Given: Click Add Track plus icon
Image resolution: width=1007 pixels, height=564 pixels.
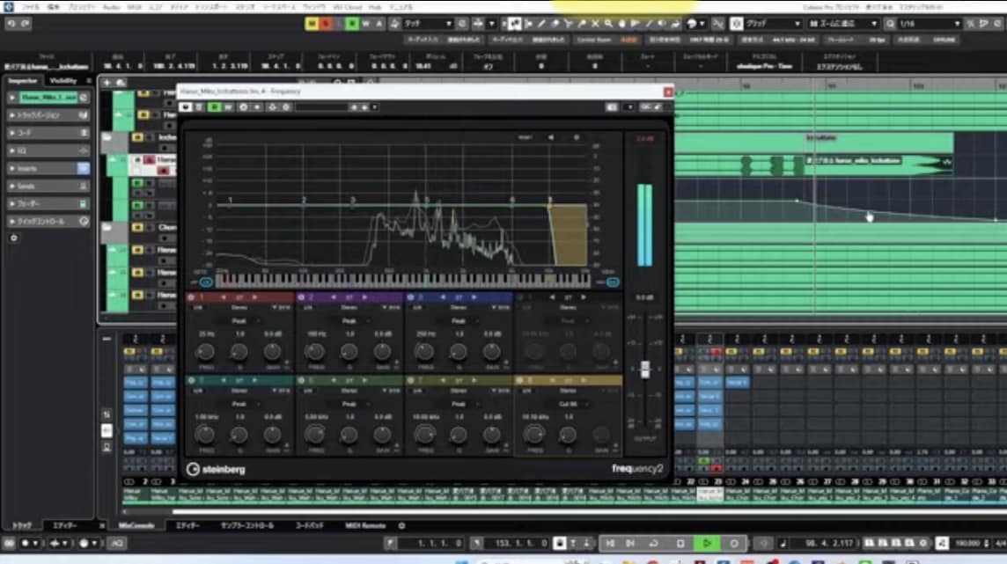Looking at the screenshot, I should (107, 82).
